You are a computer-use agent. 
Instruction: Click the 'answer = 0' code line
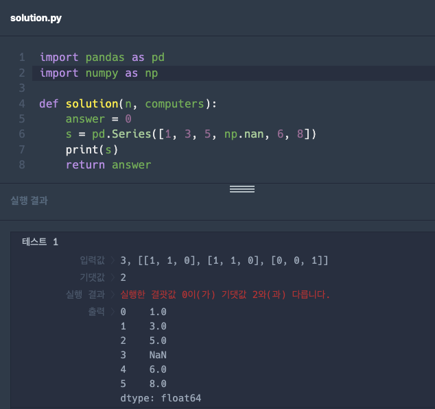tap(99, 119)
